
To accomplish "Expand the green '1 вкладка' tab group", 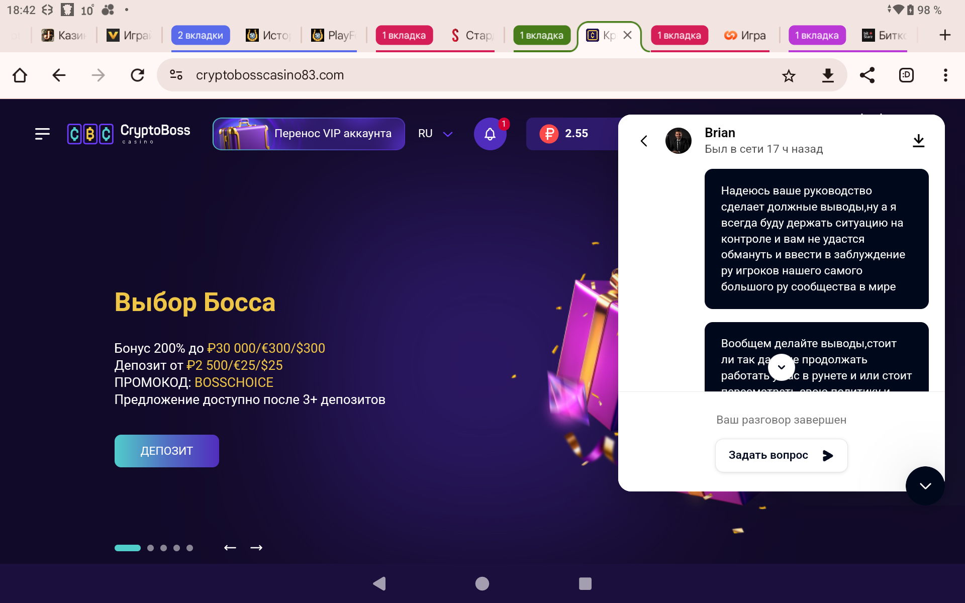I will click(x=542, y=35).
